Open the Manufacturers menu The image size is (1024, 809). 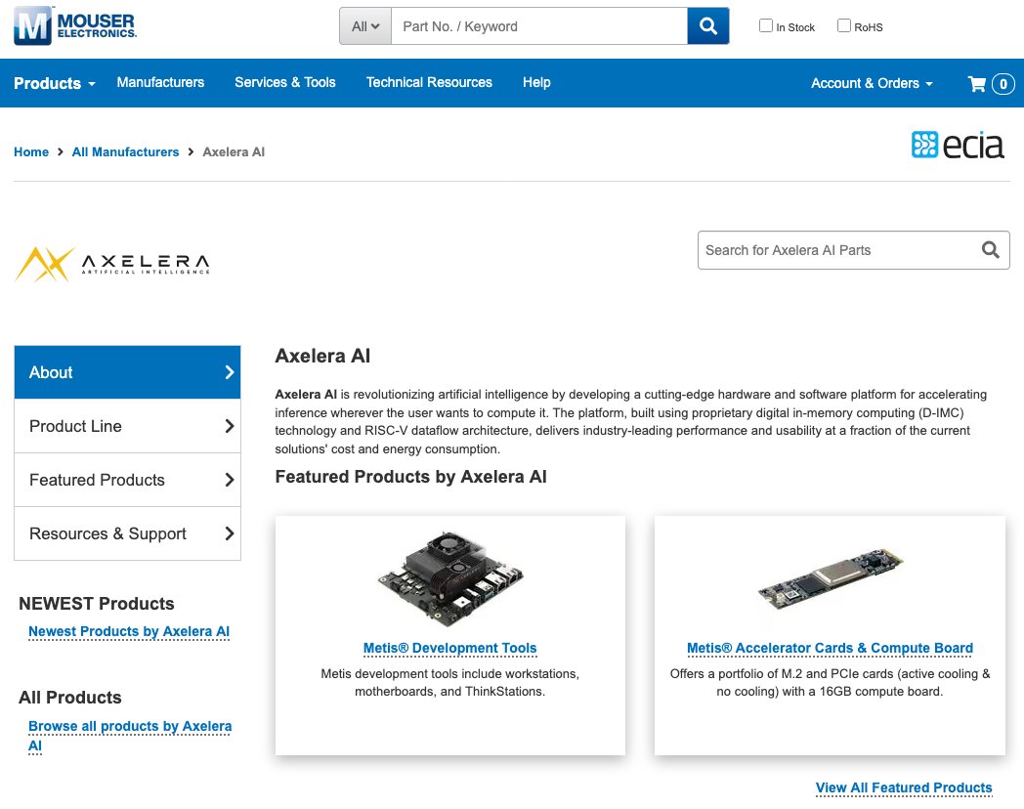(160, 82)
